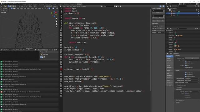This screenshot has width=200, height=112.
Task: Open the Window menu
Action: click(x=15, y=4)
